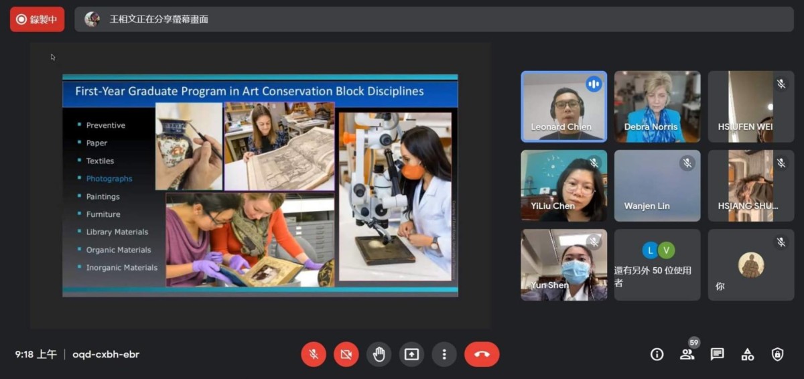Click the shared presentation slide
Image resolution: width=804 pixels, height=379 pixels.
tap(260, 185)
